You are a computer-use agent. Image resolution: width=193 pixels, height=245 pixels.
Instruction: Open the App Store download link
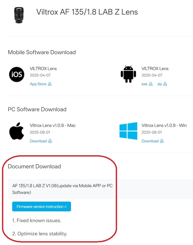tap(38, 84)
